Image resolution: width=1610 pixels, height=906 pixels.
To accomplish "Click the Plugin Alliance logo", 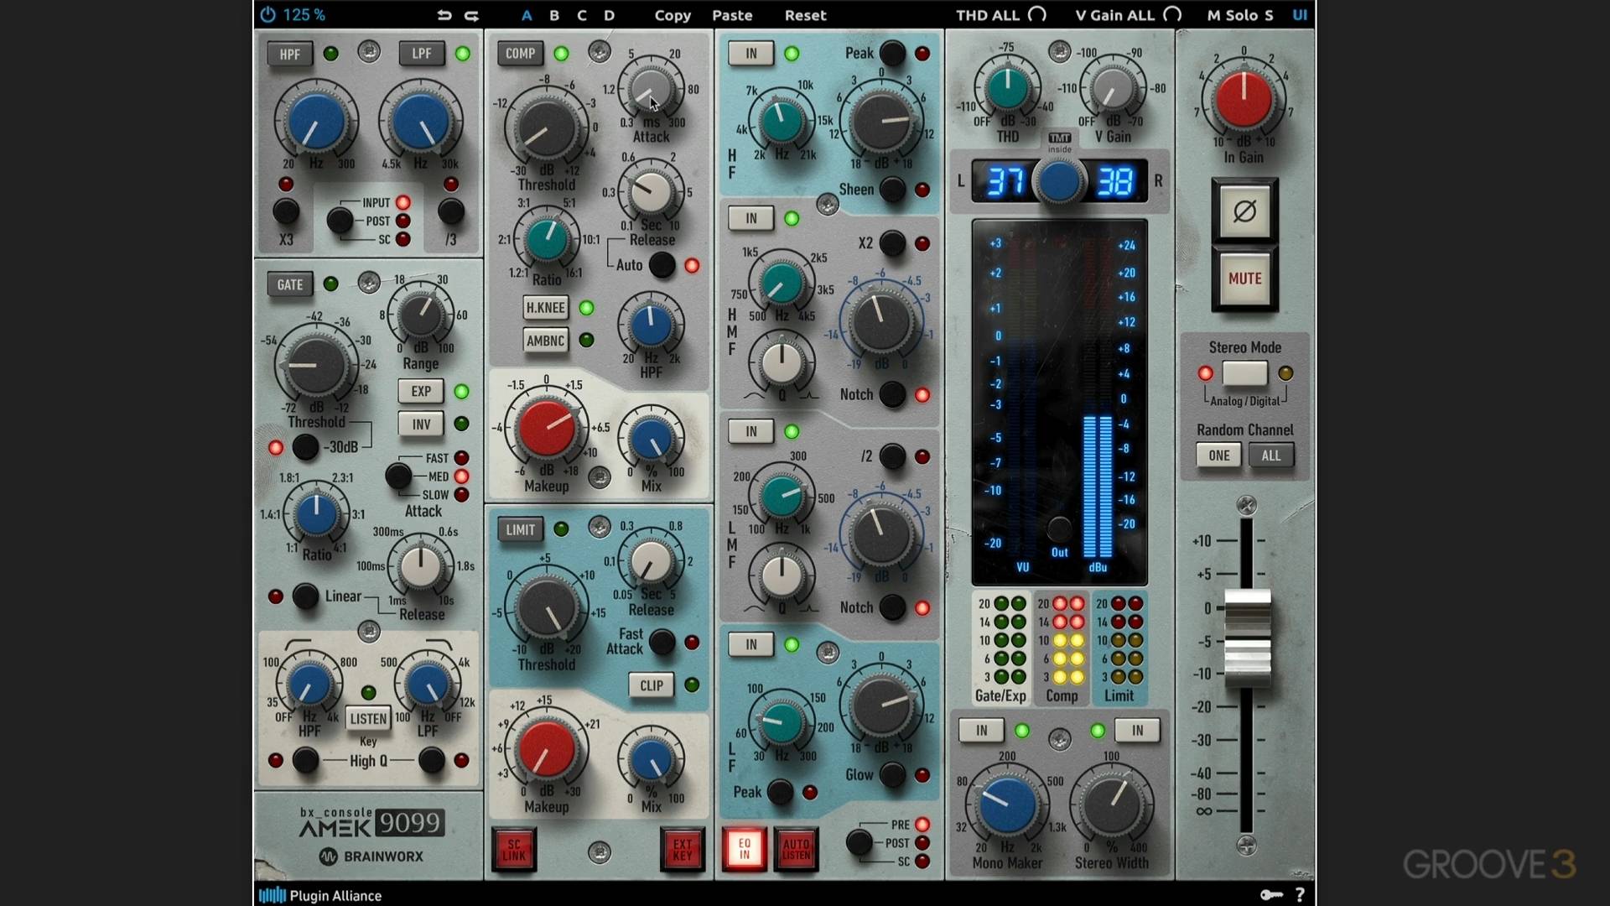I will pos(319,895).
